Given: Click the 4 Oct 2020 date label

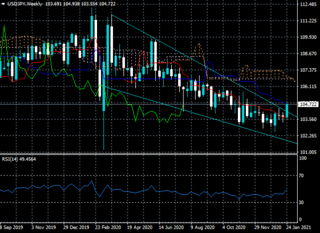Looking at the screenshot, I should point(234,227).
